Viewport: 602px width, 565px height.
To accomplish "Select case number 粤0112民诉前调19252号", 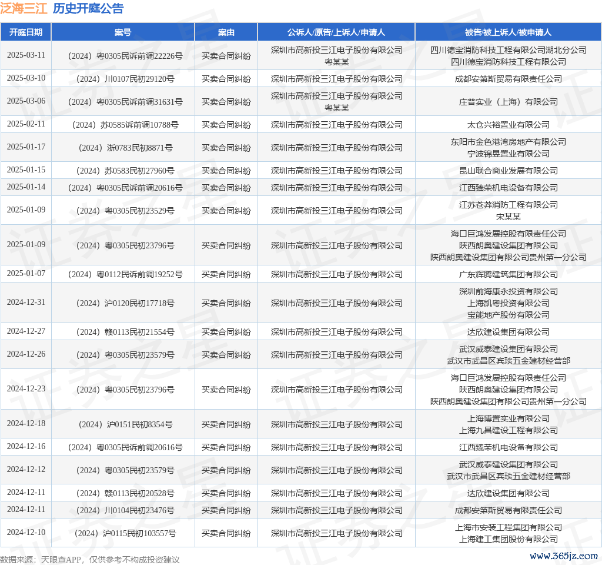I will pos(125,274).
